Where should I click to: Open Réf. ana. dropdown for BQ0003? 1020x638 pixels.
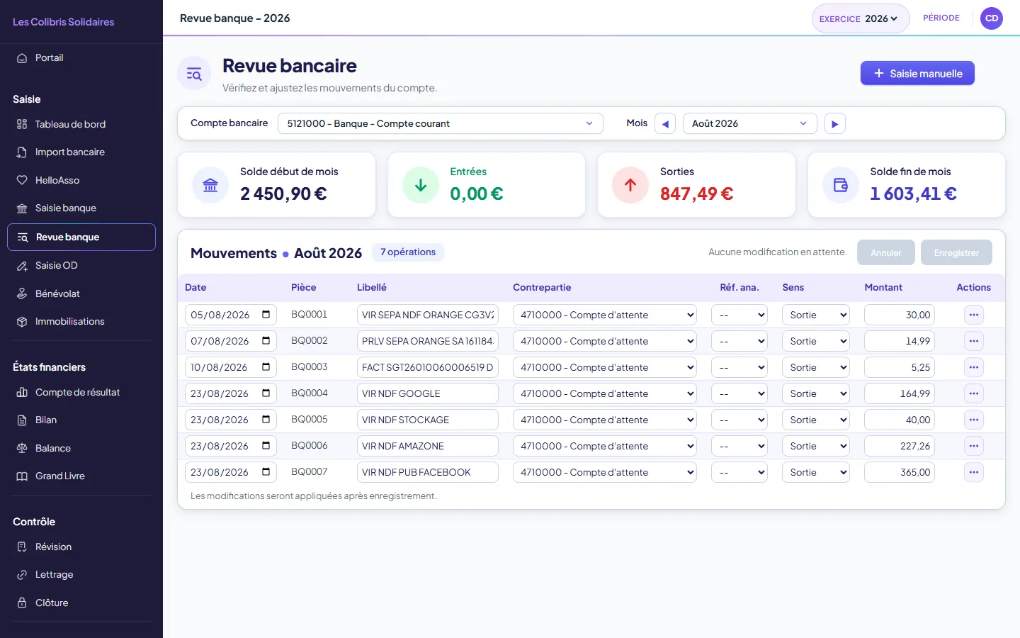click(x=739, y=367)
